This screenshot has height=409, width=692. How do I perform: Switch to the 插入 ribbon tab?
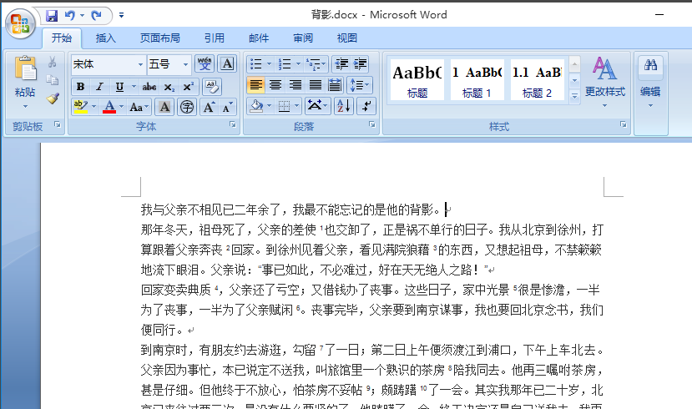click(x=105, y=38)
